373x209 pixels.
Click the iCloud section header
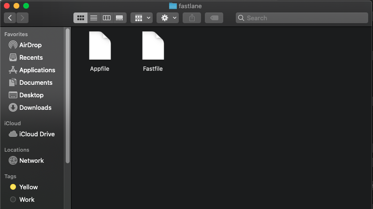[13, 123]
